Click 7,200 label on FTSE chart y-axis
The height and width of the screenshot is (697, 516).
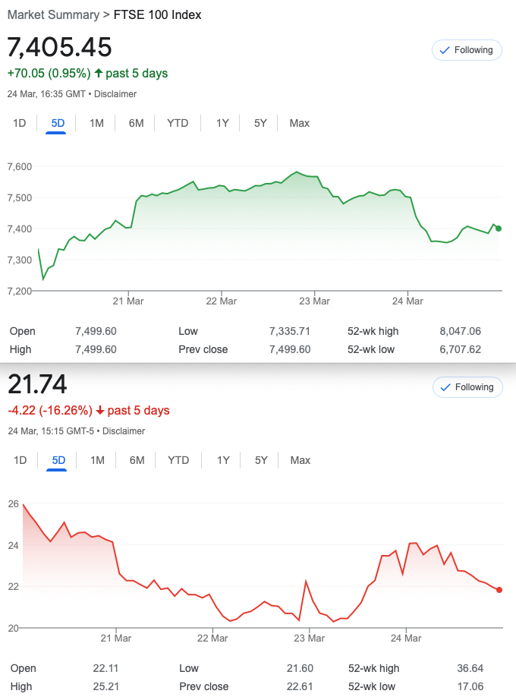coord(20,291)
